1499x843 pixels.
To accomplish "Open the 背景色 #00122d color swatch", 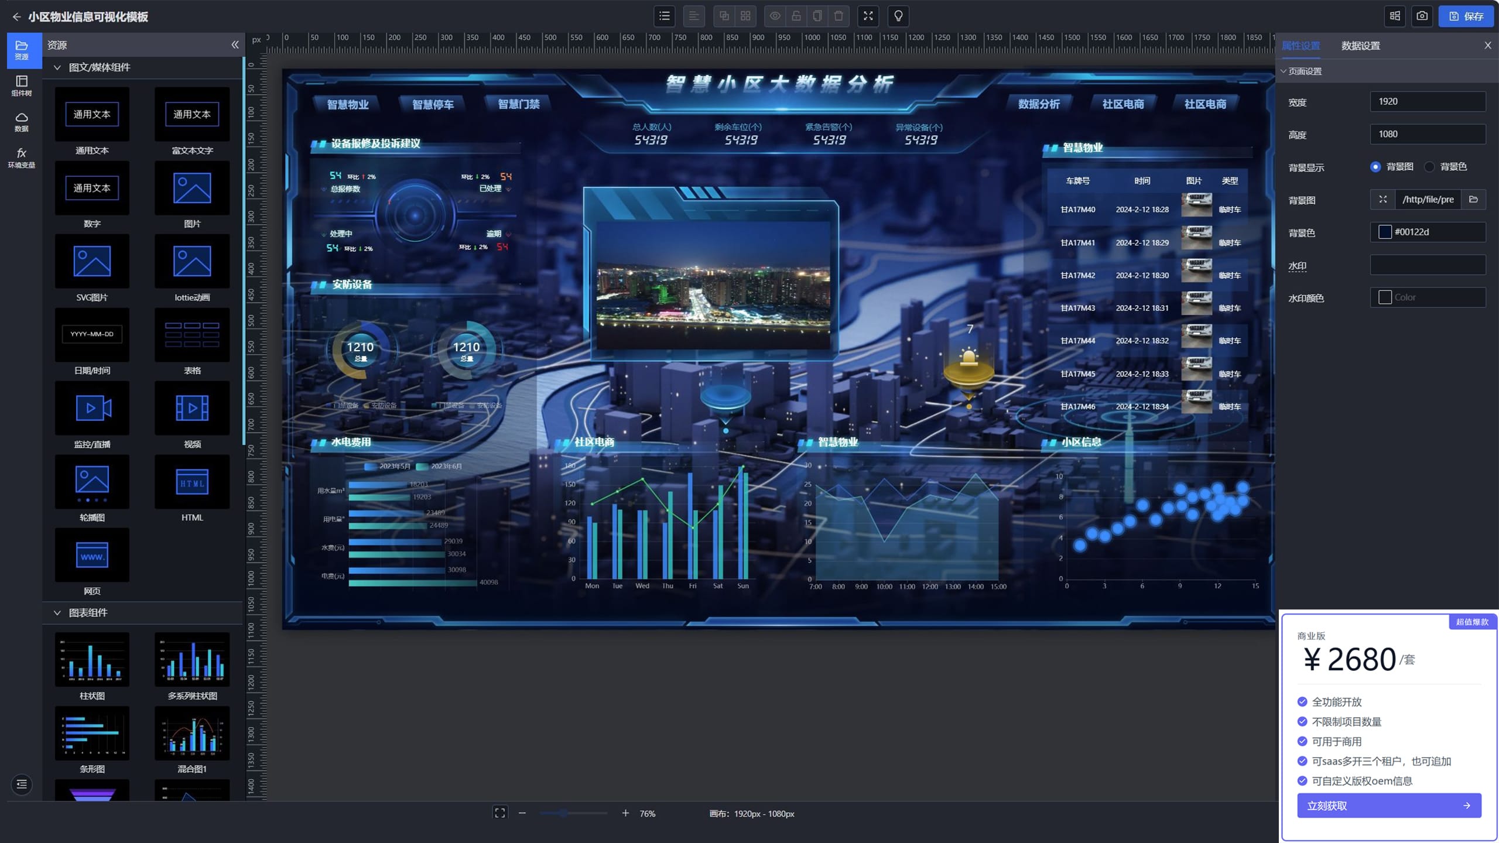I will (x=1385, y=232).
